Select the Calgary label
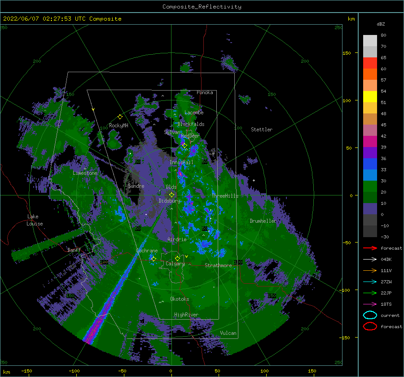 click(x=175, y=264)
